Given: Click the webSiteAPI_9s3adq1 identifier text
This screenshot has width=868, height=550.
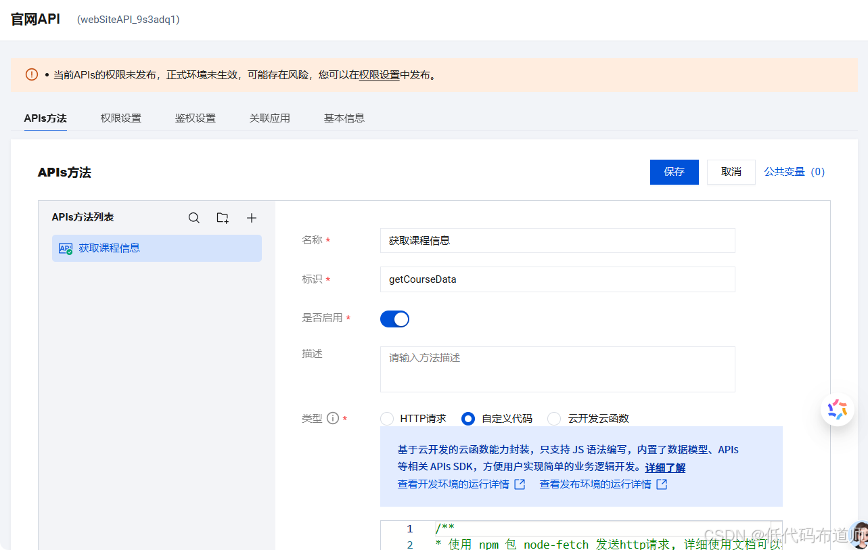Looking at the screenshot, I should [x=129, y=20].
